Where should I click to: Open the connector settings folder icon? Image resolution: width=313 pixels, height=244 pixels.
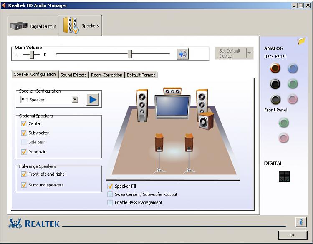pyautogui.click(x=301, y=41)
